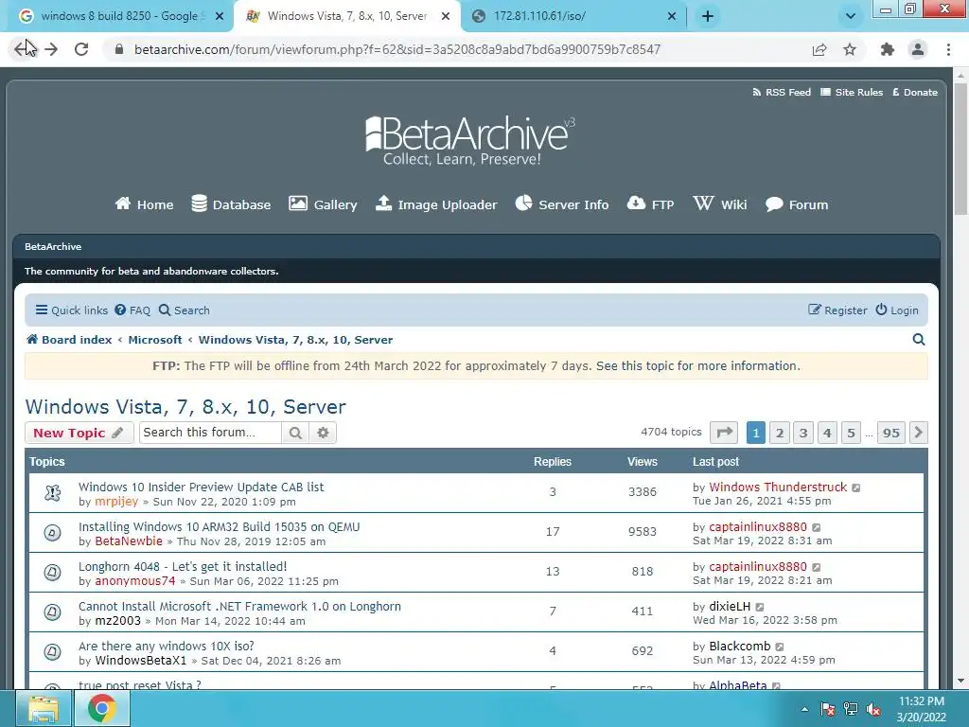969x727 pixels.
Task: Open advanced search gear icon
Action: coord(323,433)
